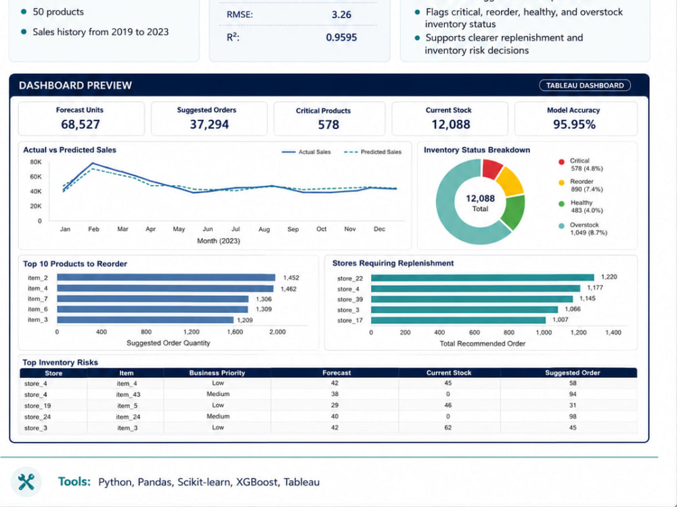Viewport: 677px width, 507px height.
Task: Click the store_4 replenishment bar
Action: pos(475,289)
